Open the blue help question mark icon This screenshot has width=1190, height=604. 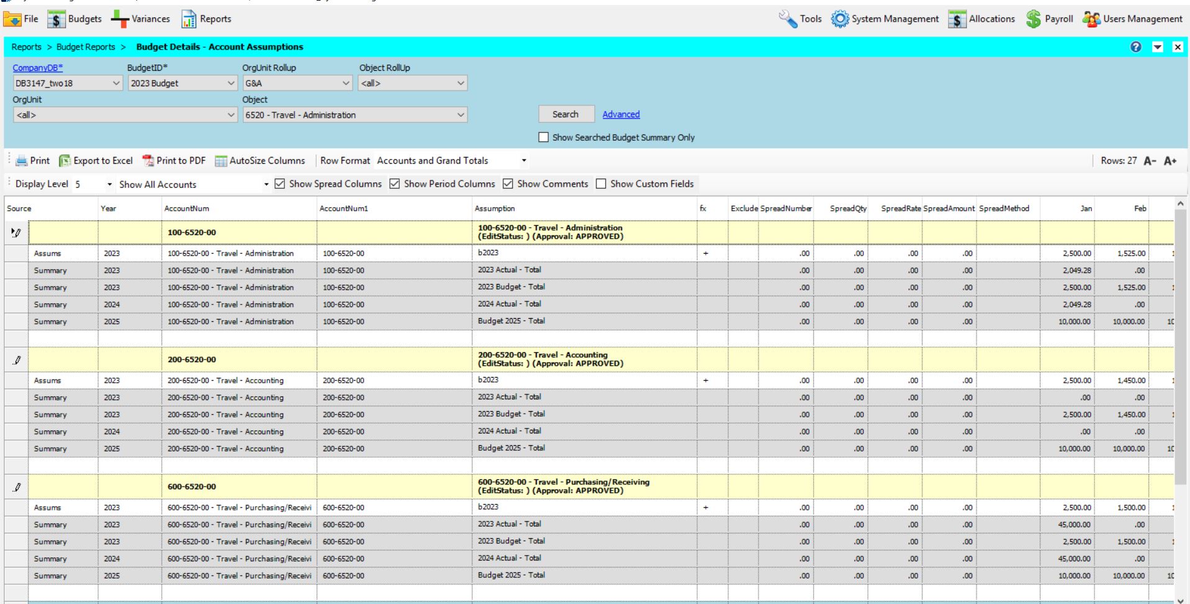[x=1136, y=47]
